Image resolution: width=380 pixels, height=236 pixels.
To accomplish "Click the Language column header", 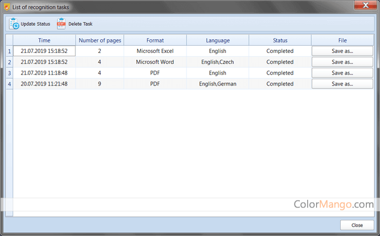I will tap(218, 40).
